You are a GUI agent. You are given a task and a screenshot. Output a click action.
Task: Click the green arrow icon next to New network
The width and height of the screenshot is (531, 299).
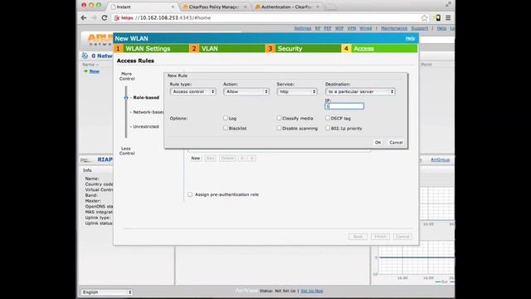coord(85,71)
